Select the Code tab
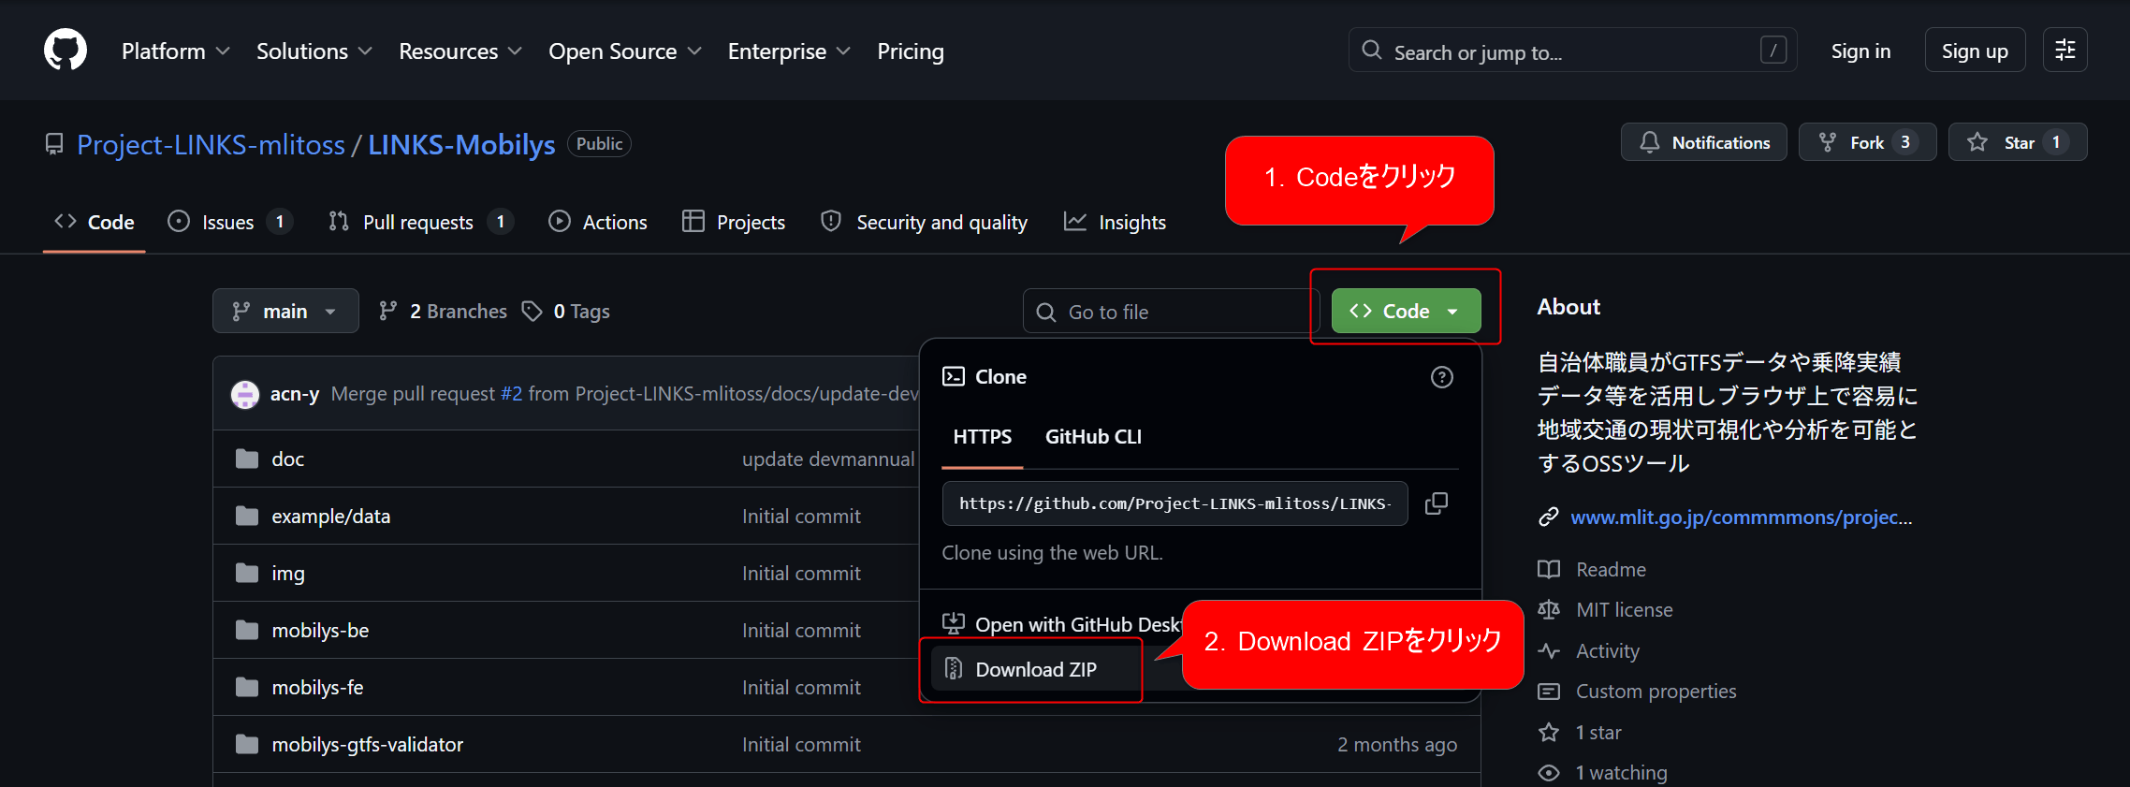 [95, 222]
